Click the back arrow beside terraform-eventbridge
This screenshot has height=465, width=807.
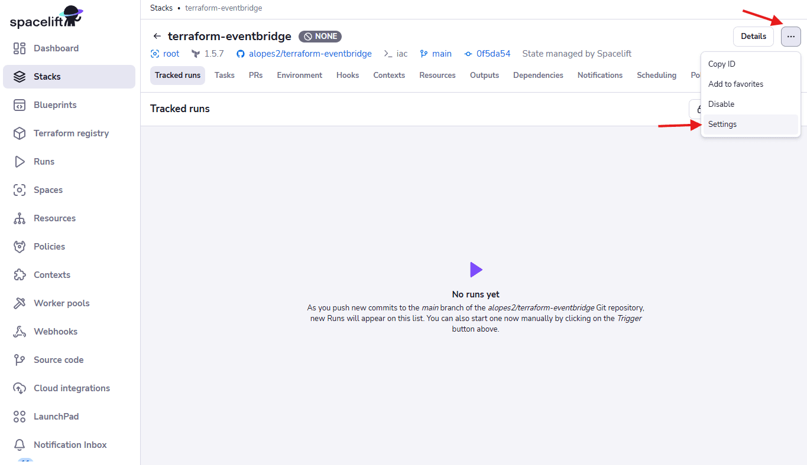tap(157, 36)
